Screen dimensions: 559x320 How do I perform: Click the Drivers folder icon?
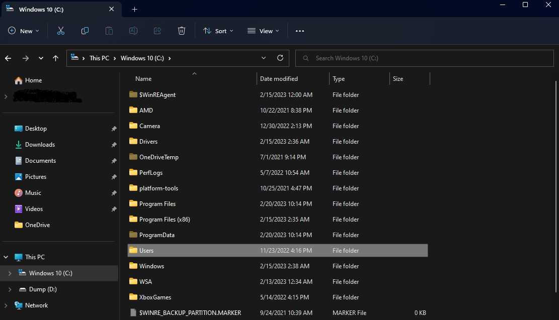pyautogui.click(x=133, y=141)
